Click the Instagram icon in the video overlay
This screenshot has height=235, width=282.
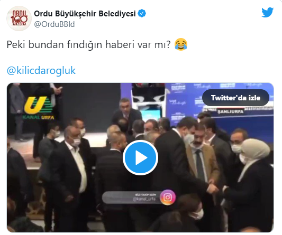pos(168,198)
